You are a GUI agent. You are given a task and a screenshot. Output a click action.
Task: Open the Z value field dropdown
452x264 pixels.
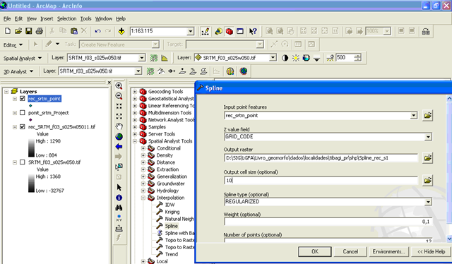click(x=429, y=137)
